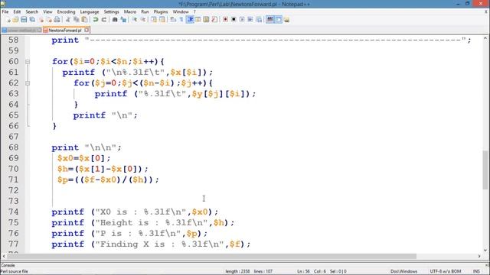
Task: Click the Print toolbar icon
Action: click(x=57, y=20)
